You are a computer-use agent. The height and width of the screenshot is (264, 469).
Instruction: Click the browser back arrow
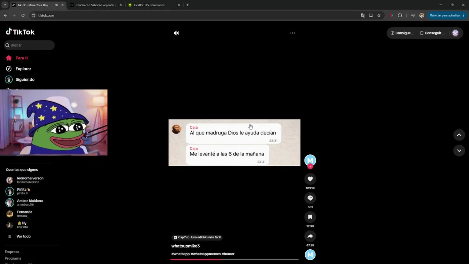coord(5,15)
